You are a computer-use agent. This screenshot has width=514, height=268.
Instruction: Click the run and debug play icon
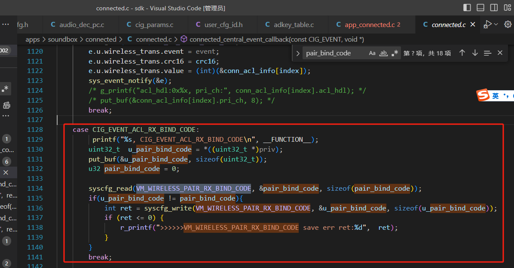pos(487,24)
